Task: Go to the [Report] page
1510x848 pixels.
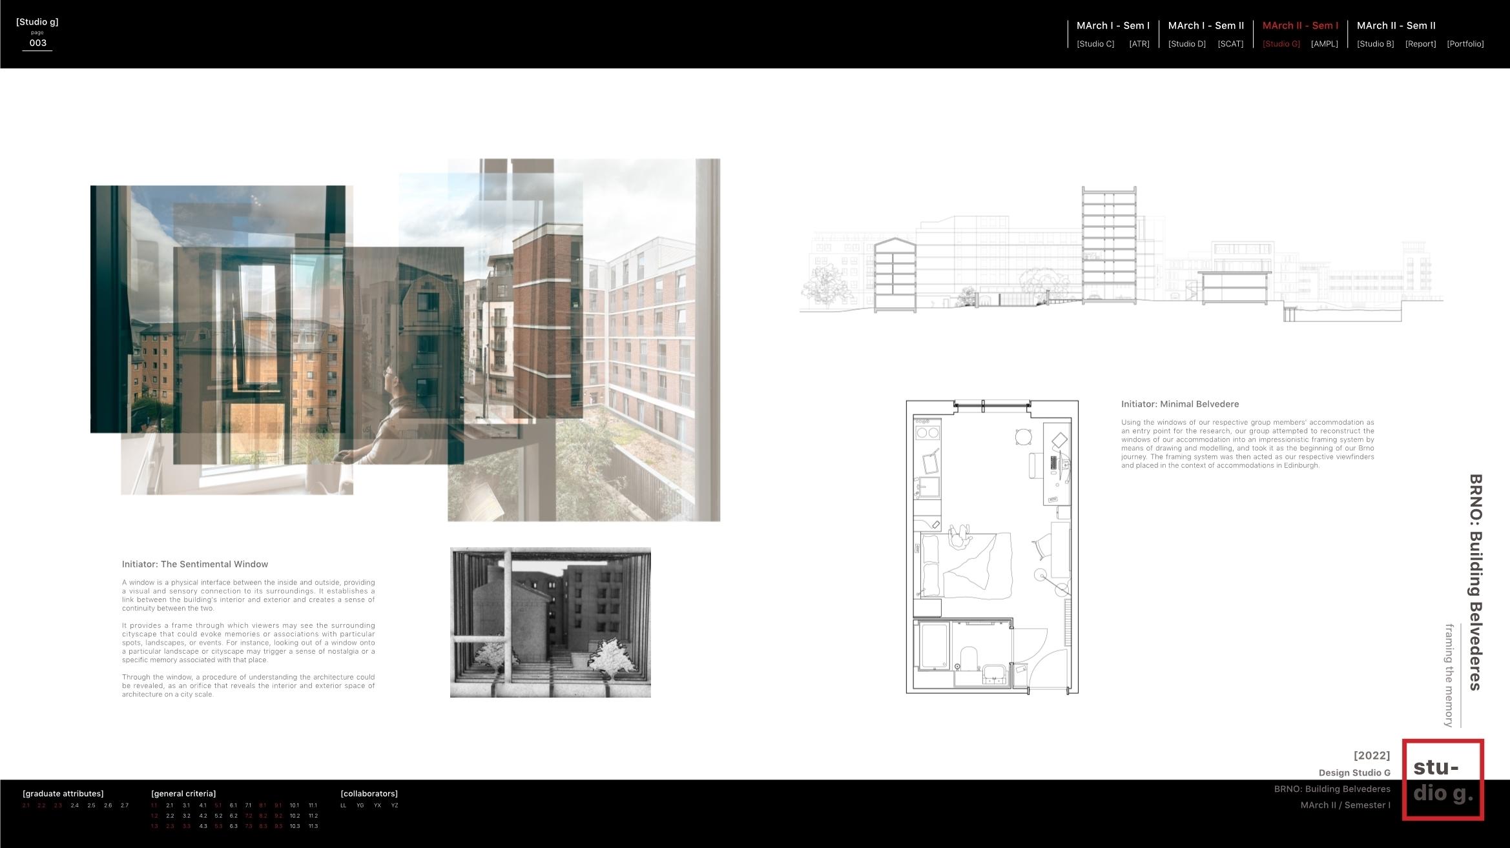Action: point(1420,44)
